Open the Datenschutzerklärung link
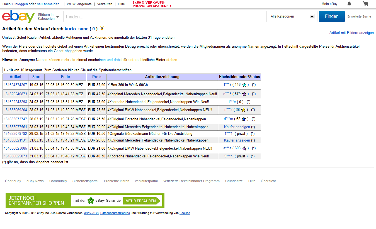 point(115,213)
